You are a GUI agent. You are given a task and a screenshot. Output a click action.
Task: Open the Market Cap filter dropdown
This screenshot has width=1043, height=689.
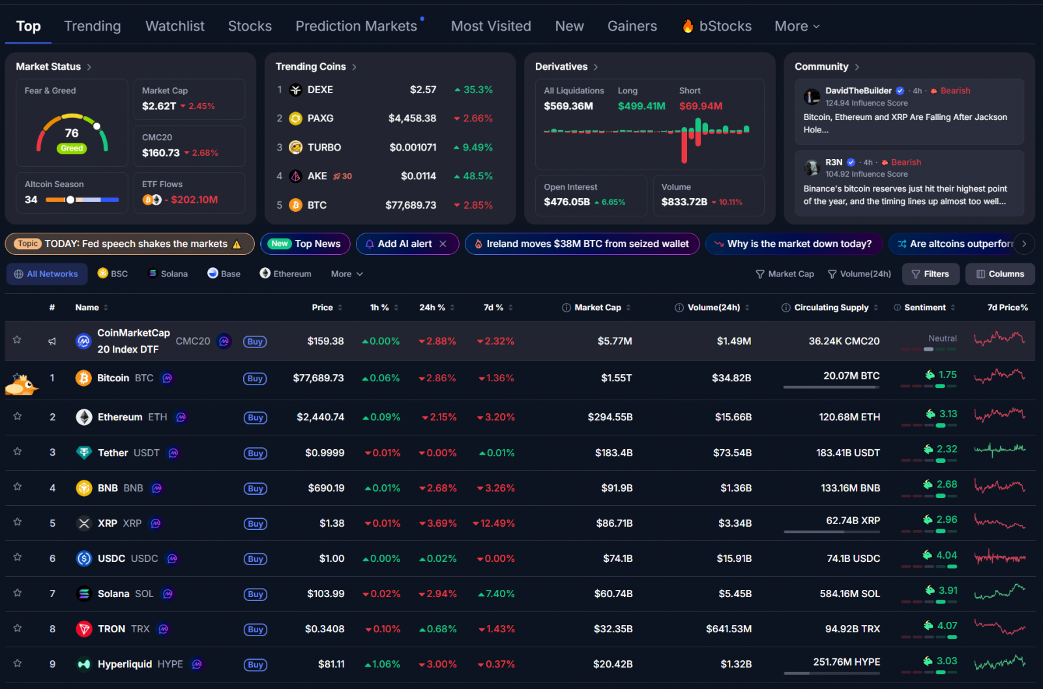[785, 274]
